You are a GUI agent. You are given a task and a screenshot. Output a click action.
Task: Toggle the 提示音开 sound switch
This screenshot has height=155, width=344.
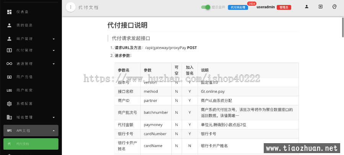tap(206, 7)
